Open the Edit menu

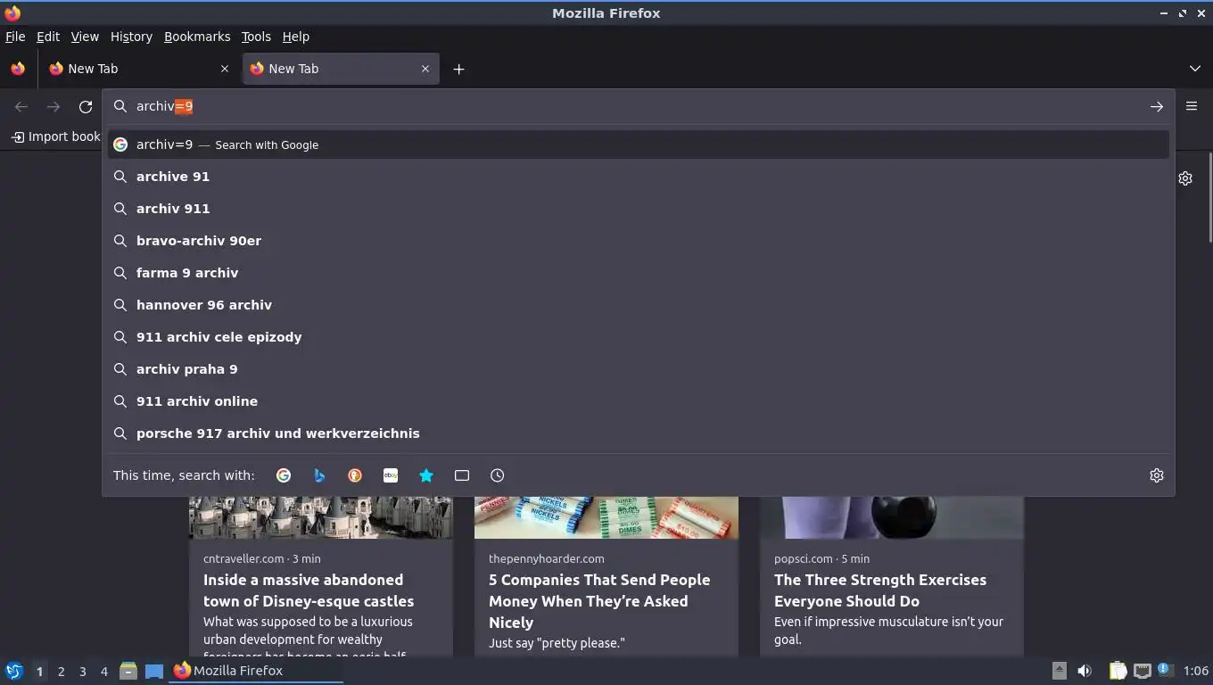(48, 37)
